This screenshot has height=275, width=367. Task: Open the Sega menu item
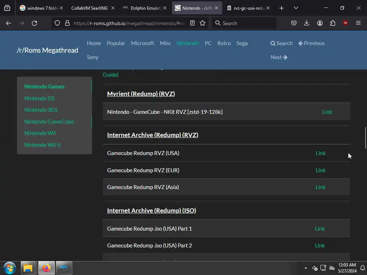242,43
